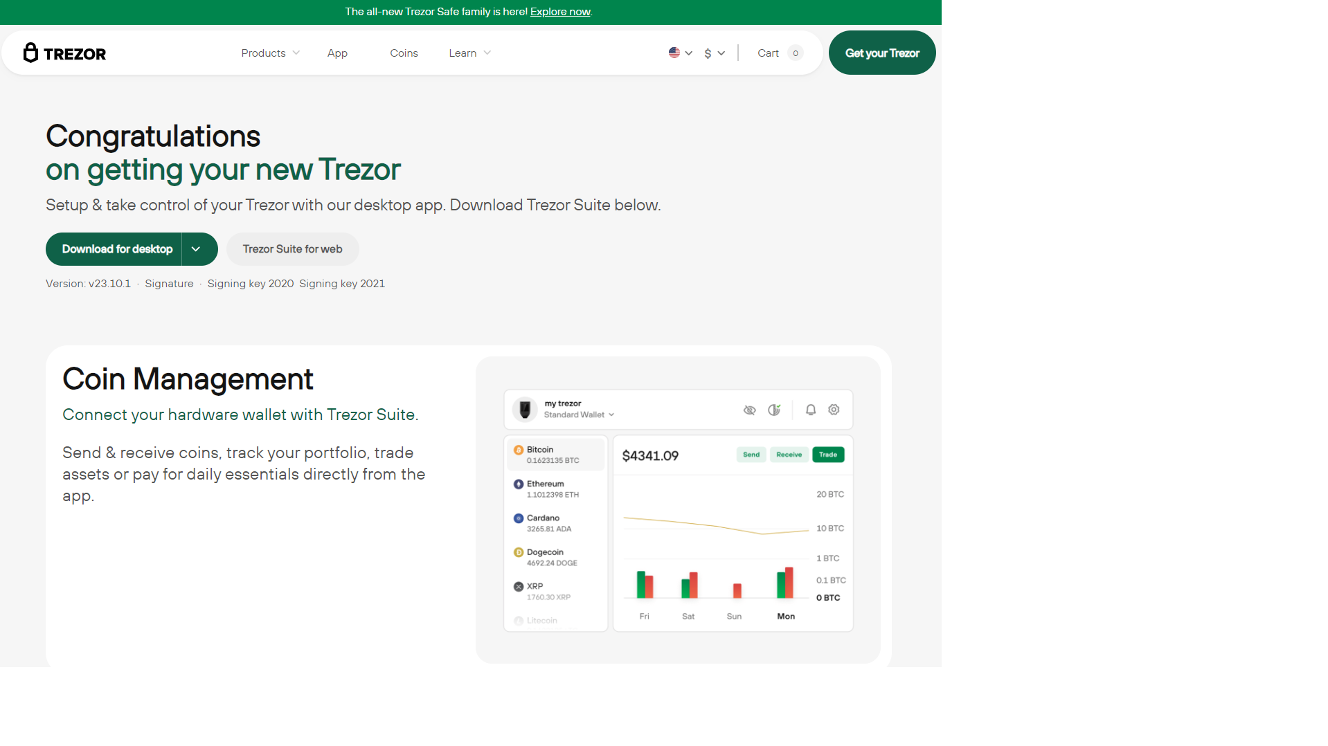Follow the Explore now banner link

[560, 12]
